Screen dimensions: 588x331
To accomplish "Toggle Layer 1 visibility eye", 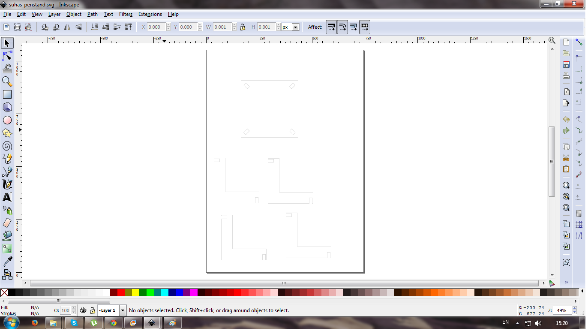I will (83, 310).
